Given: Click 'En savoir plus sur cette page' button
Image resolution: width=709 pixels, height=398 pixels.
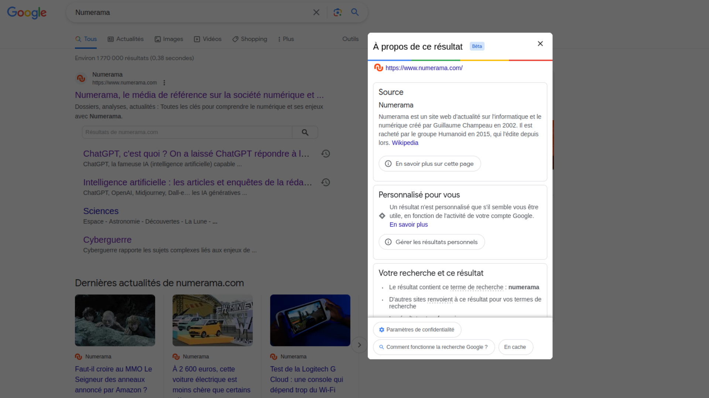Looking at the screenshot, I should click(x=430, y=164).
